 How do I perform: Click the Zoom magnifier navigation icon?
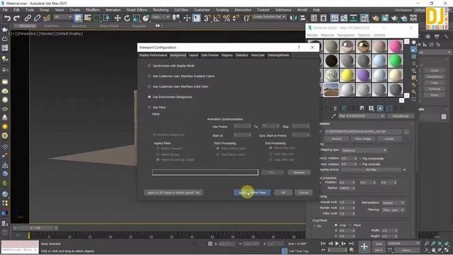427,244
